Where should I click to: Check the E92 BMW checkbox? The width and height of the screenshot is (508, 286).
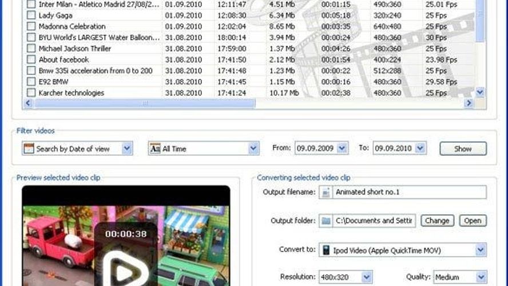tap(31, 82)
